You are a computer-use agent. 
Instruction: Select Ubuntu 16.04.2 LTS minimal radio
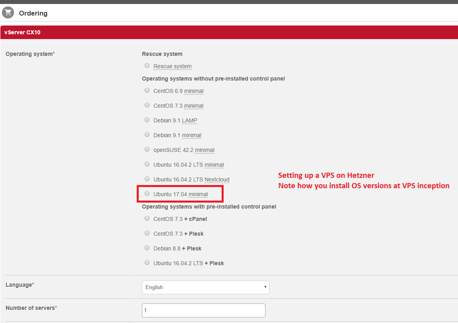[x=147, y=164]
